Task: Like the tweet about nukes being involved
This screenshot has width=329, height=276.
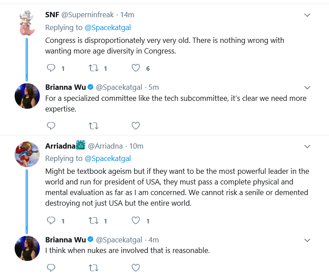Action: (x=136, y=268)
